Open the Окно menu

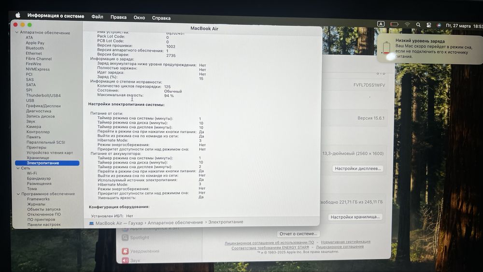point(139,17)
